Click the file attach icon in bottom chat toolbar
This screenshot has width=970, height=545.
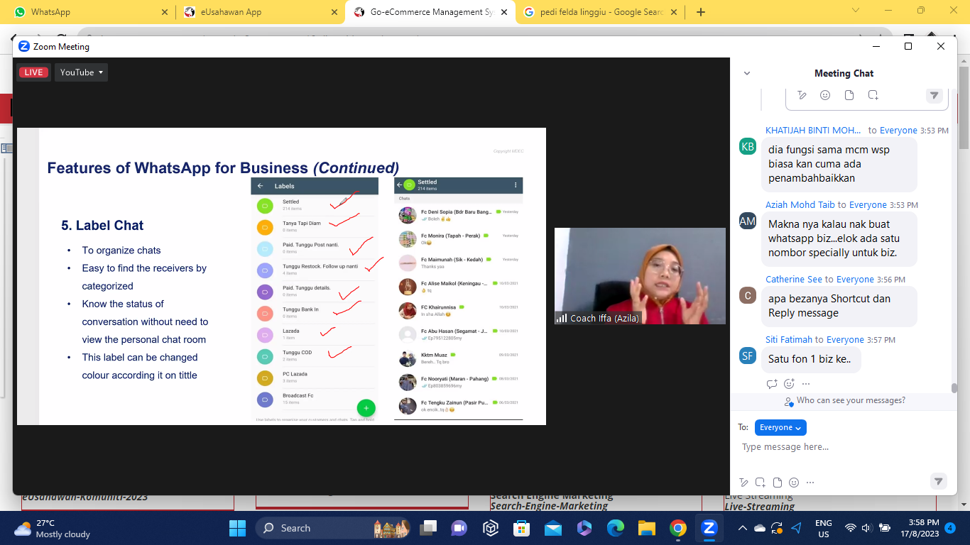[778, 482]
